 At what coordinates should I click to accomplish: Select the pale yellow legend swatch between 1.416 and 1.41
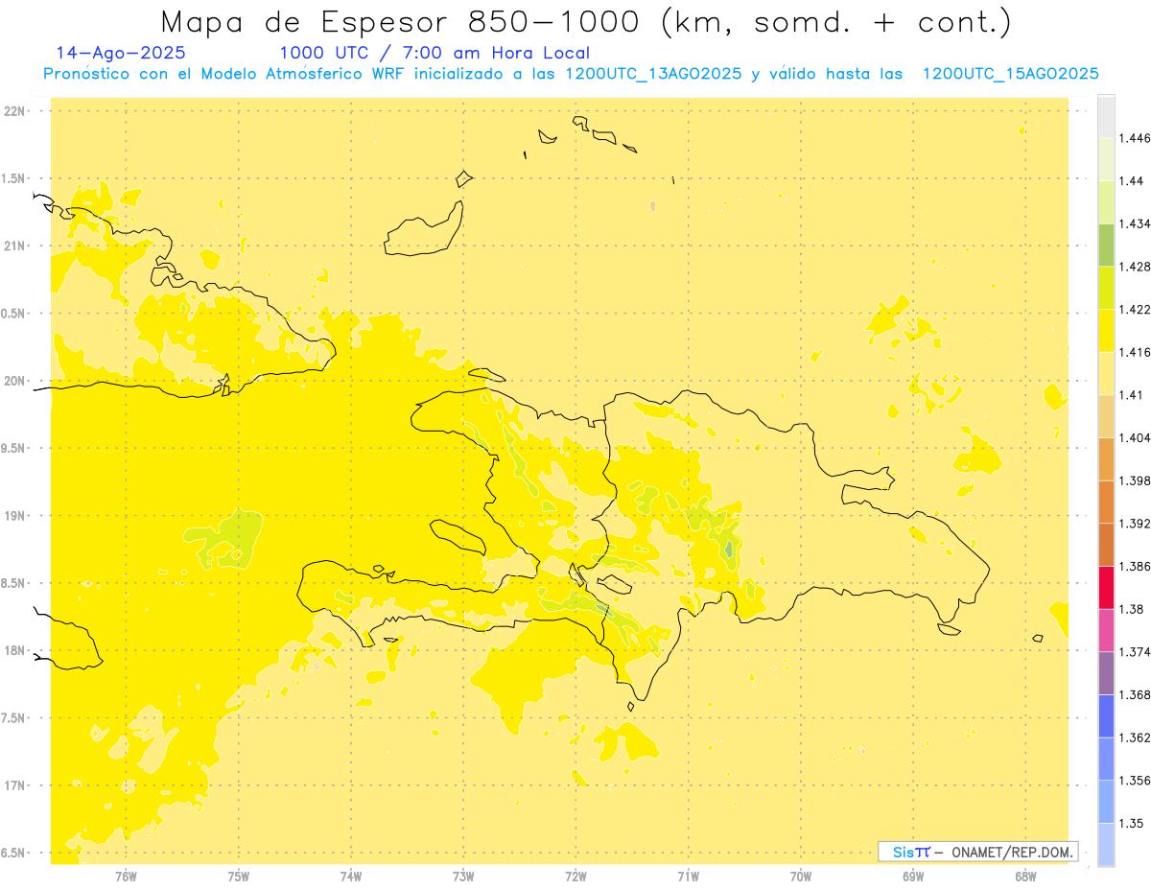coord(1106,373)
